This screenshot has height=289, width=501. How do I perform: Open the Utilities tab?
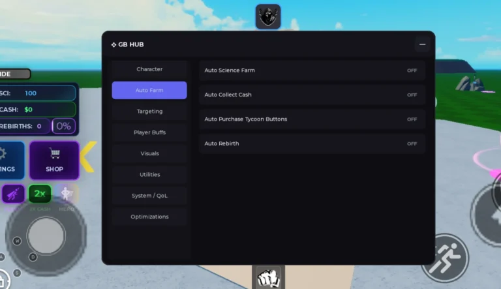(149, 175)
